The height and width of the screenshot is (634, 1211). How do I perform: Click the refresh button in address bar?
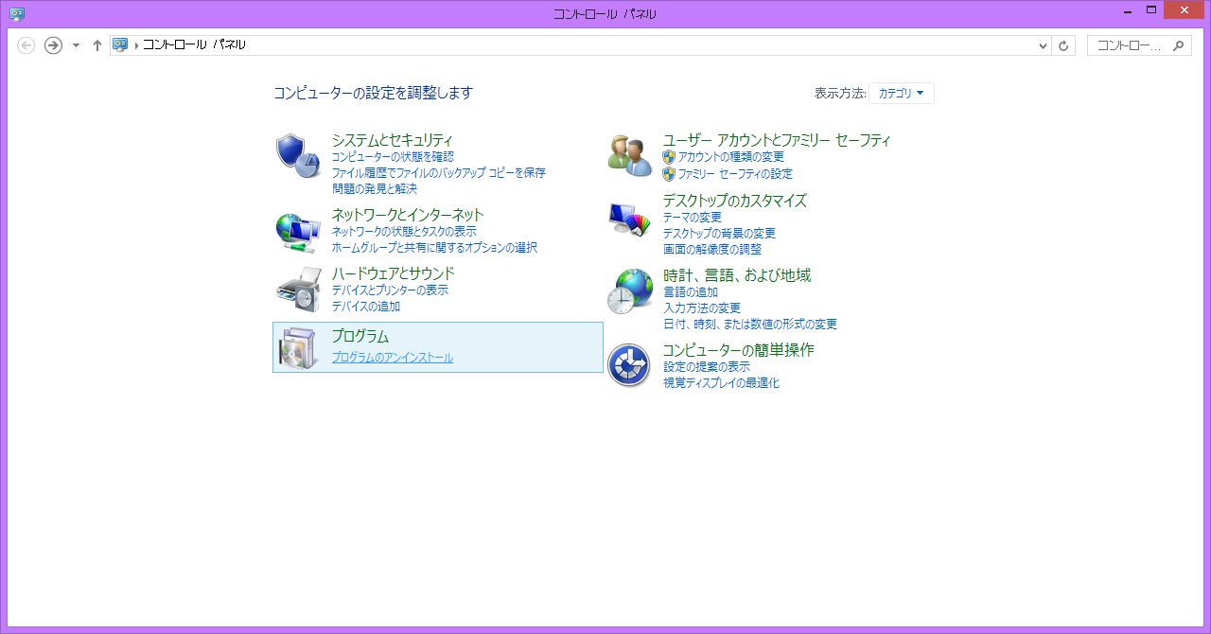pyautogui.click(x=1063, y=45)
